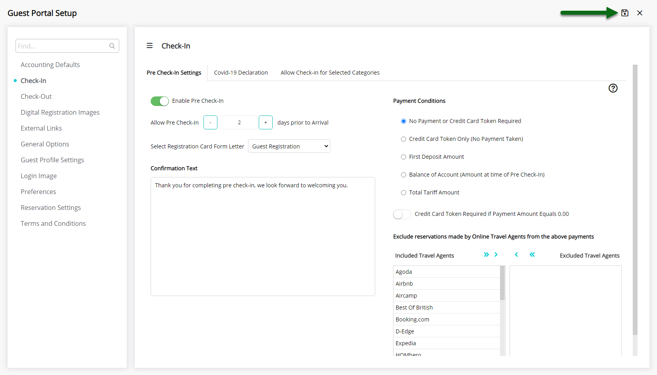The image size is (657, 375).
Task: Click inside the Confirmation Text box
Action: [x=263, y=237]
